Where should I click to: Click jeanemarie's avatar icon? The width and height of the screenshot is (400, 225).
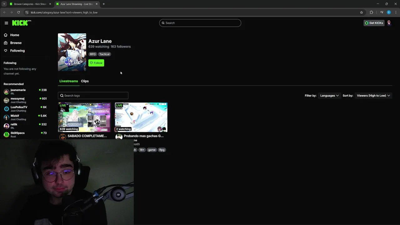6,92
